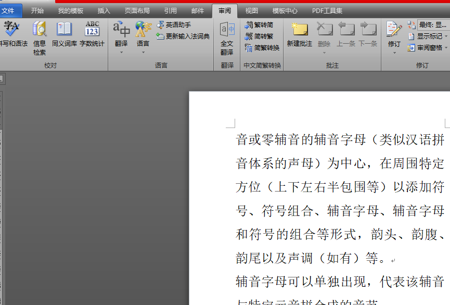Open 简繁转换 conversion dialog
Image resolution: width=450 pixels, height=305 pixels.
point(262,48)
